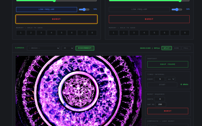Open the camera device dropdown

click(43, 48)
